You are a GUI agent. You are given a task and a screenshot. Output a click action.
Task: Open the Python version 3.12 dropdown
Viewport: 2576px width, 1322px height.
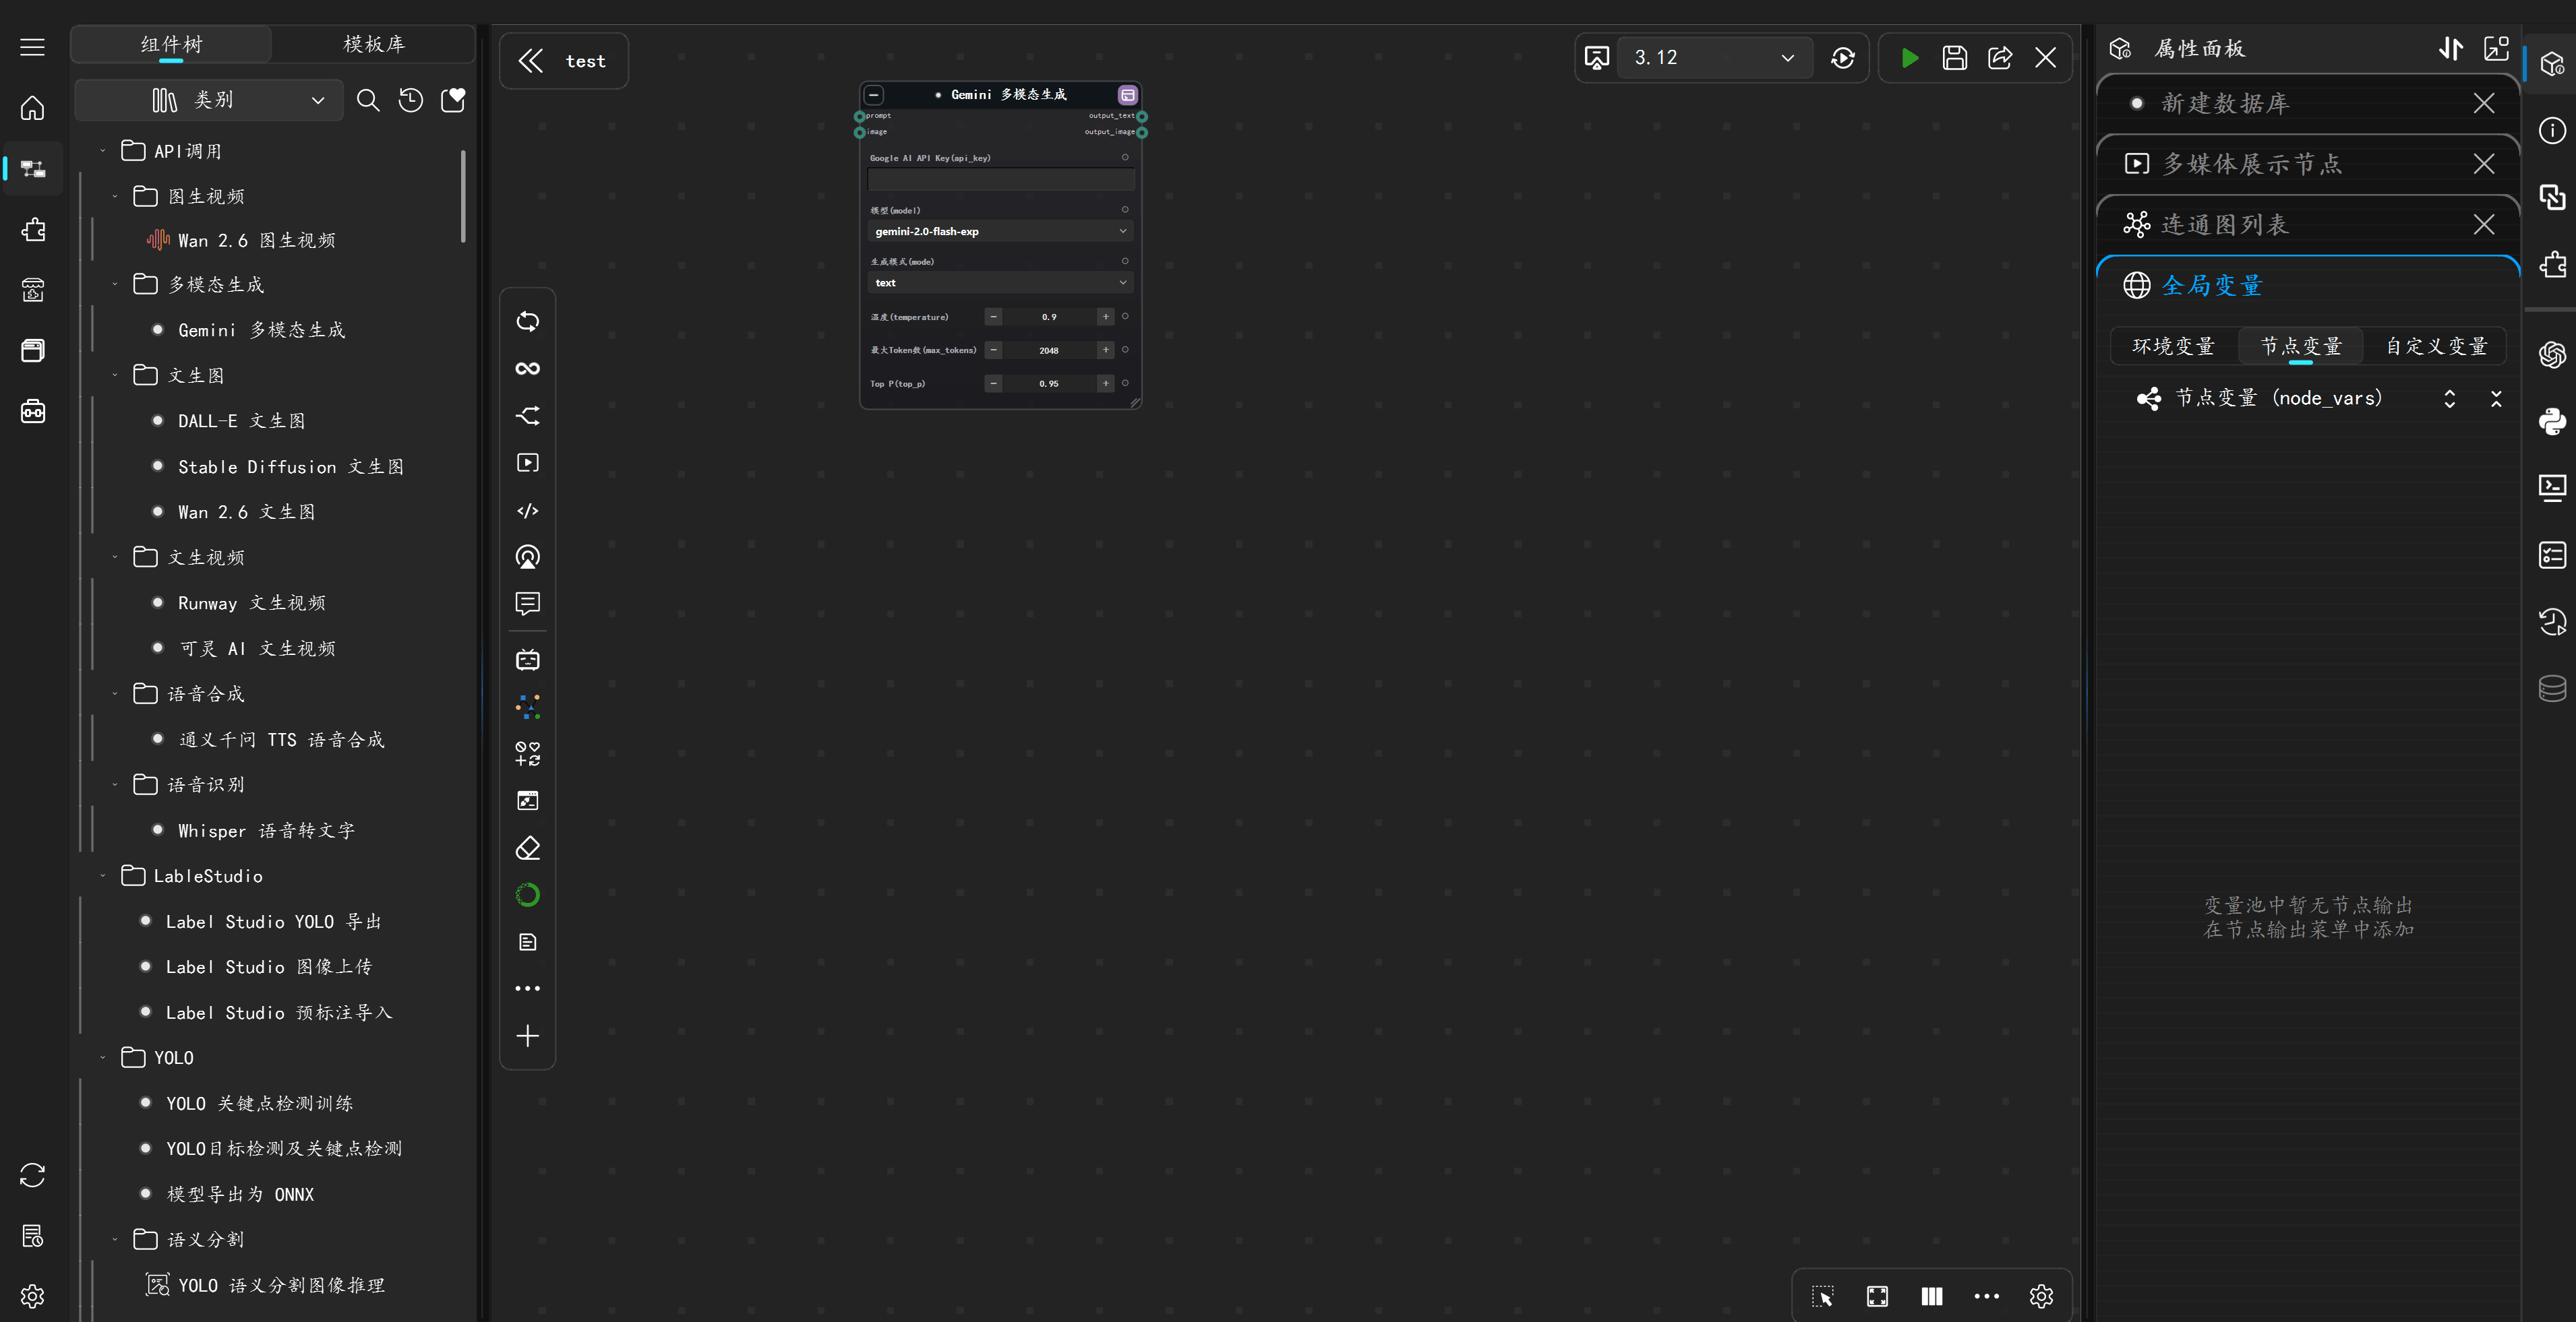pos(1714,58)
